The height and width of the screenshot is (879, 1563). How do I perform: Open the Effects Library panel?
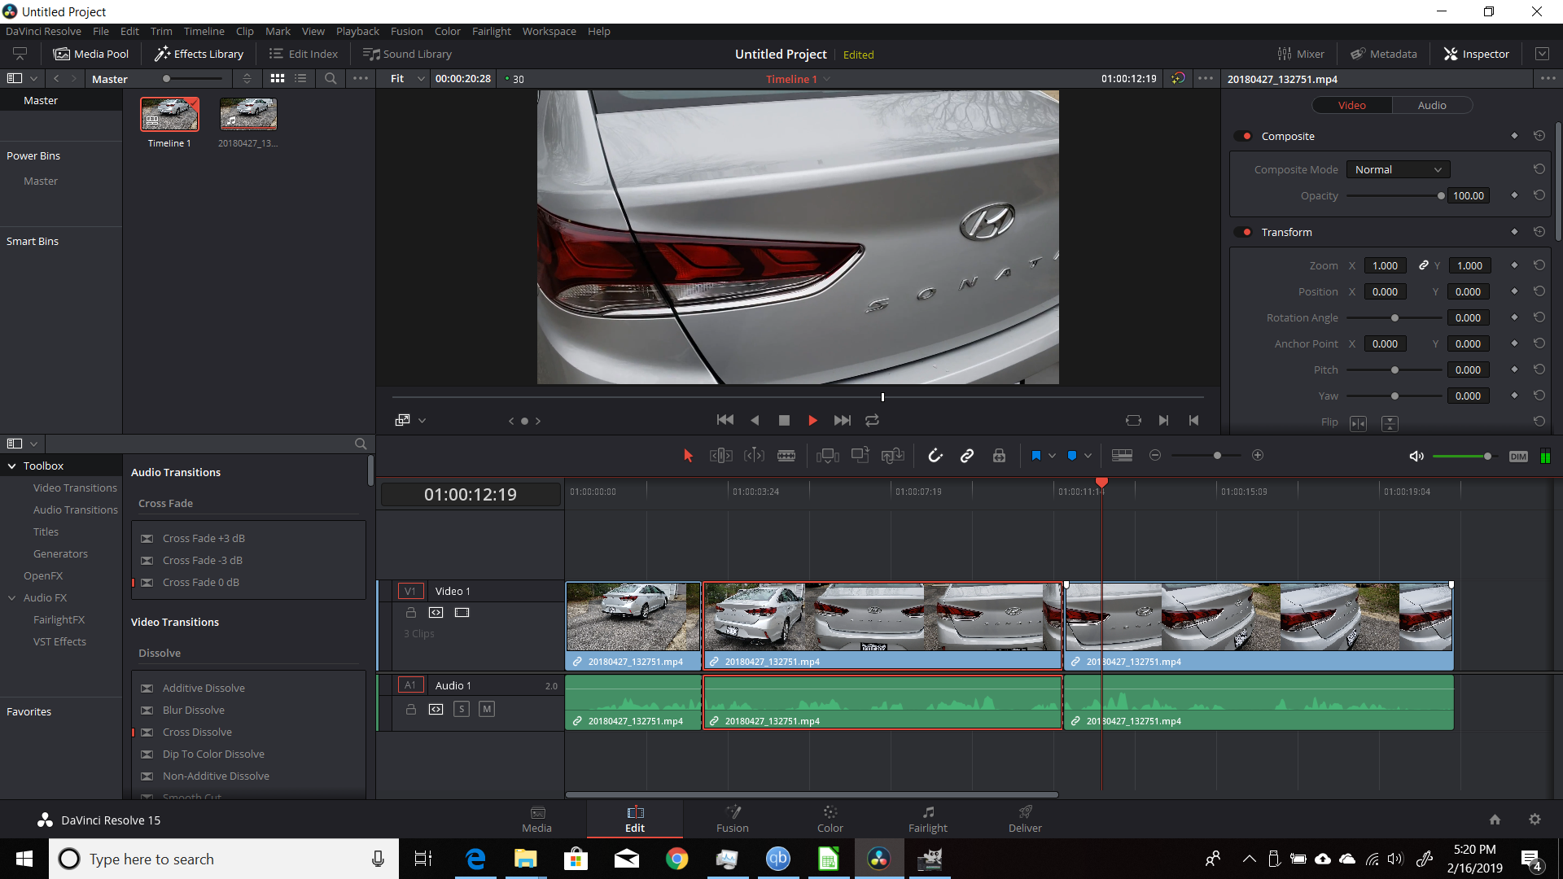(x=199, y=54)
